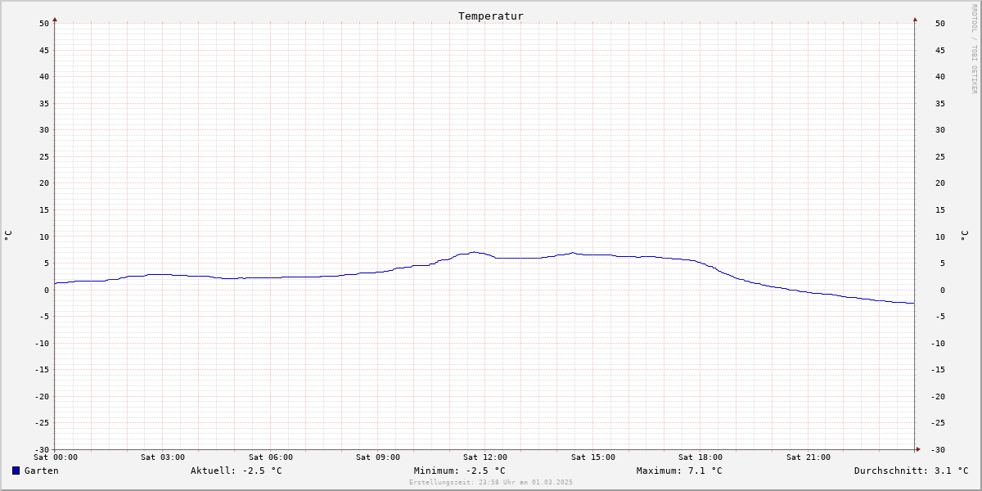Click the right y-axis label '5'
Screen dimensions: 982x491
[943, 263]
